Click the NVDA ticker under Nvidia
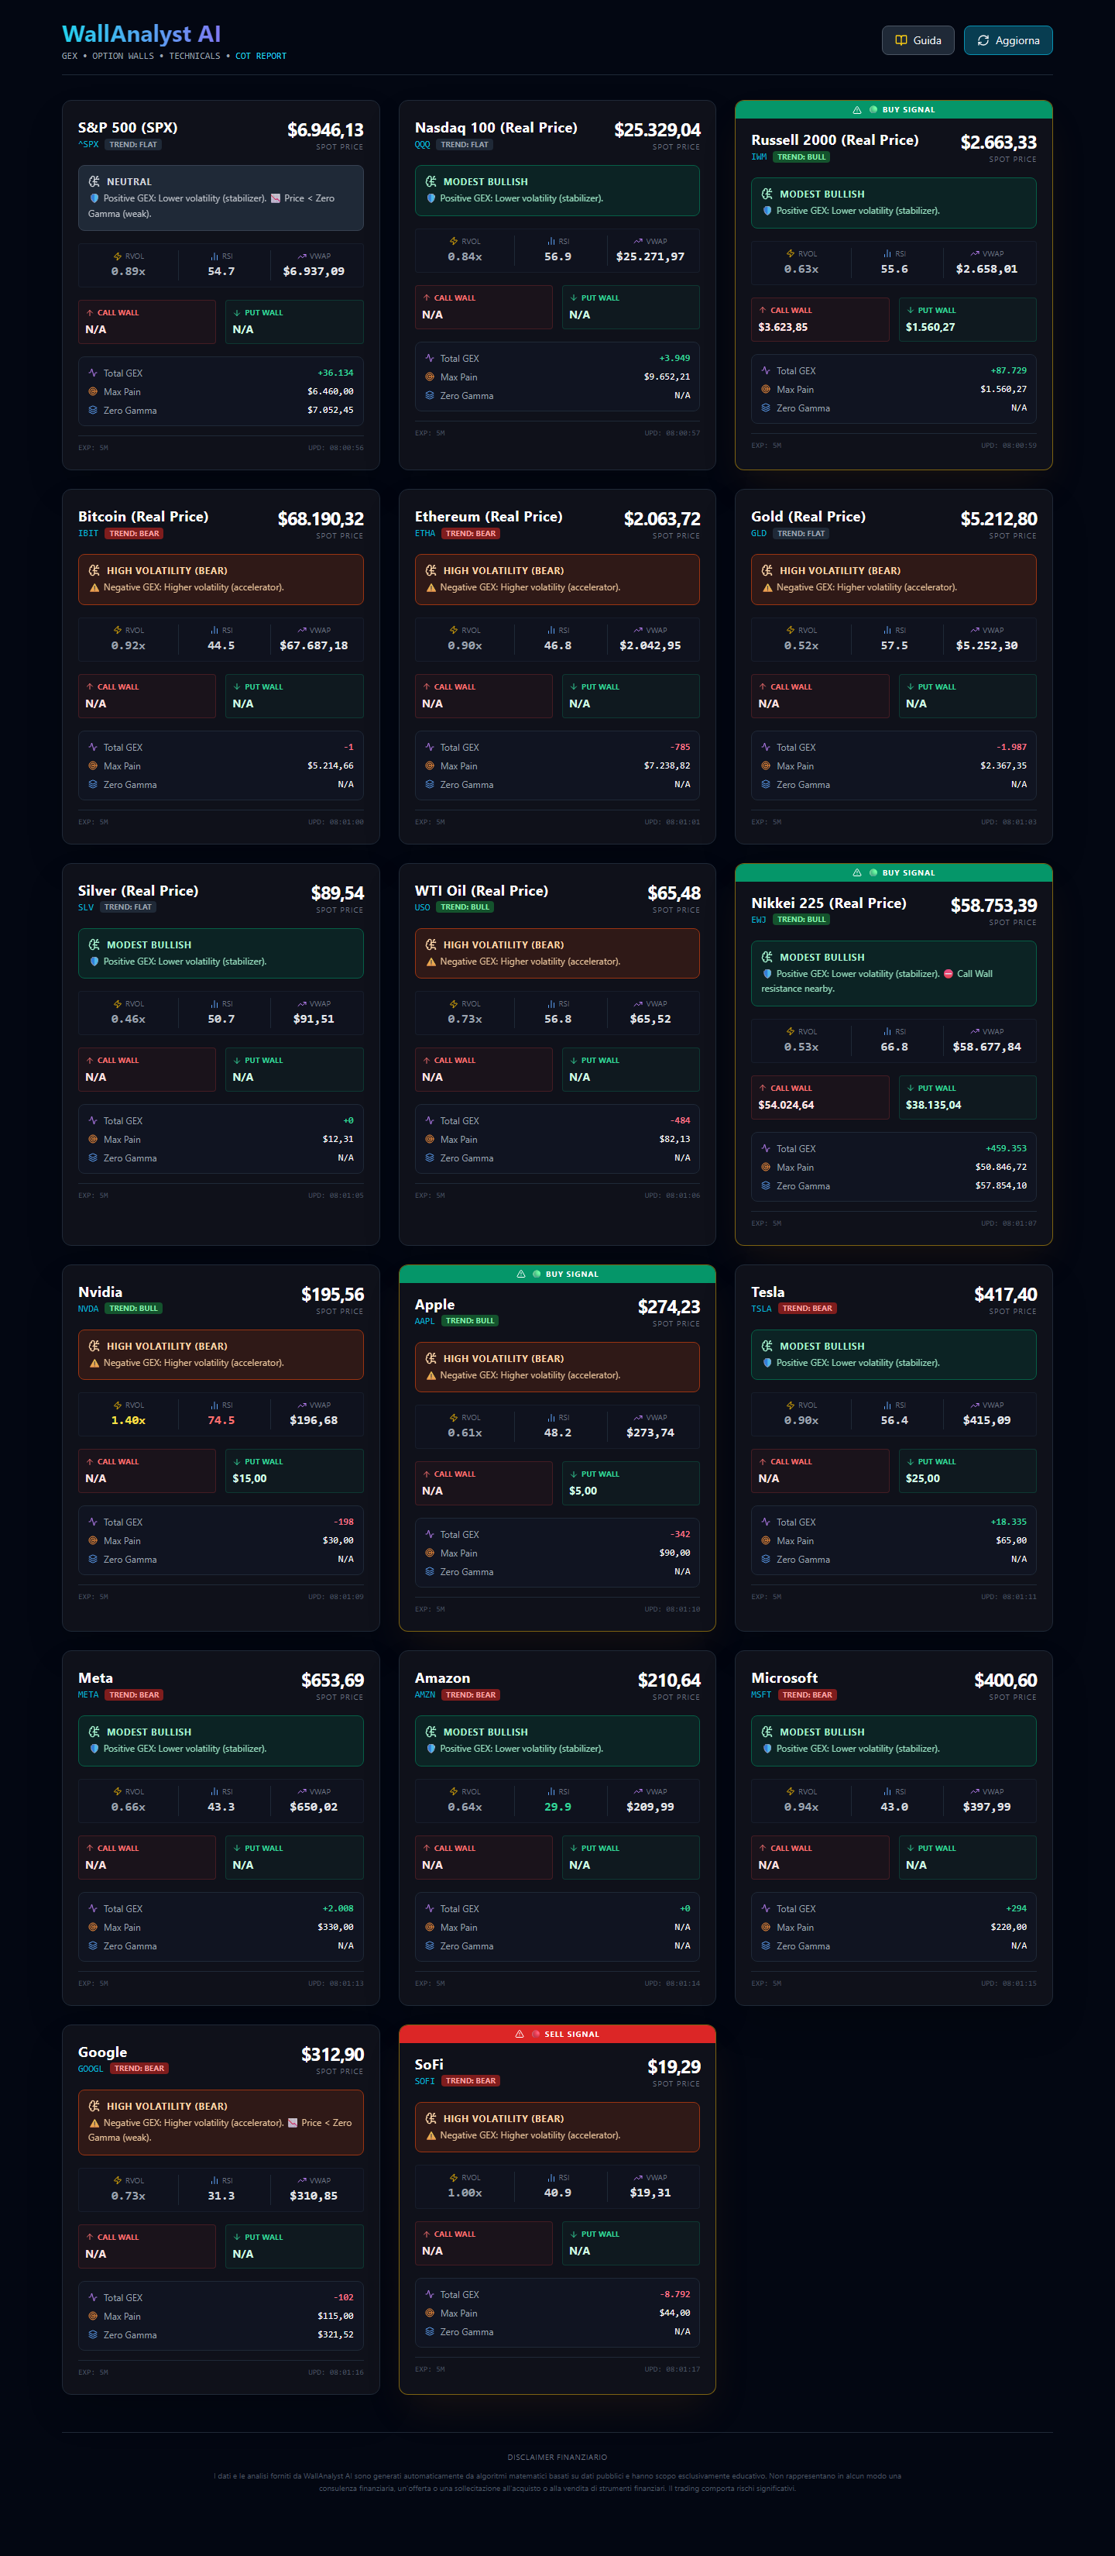This screenshot has height=2556, width=1115. coord(88,1309)
